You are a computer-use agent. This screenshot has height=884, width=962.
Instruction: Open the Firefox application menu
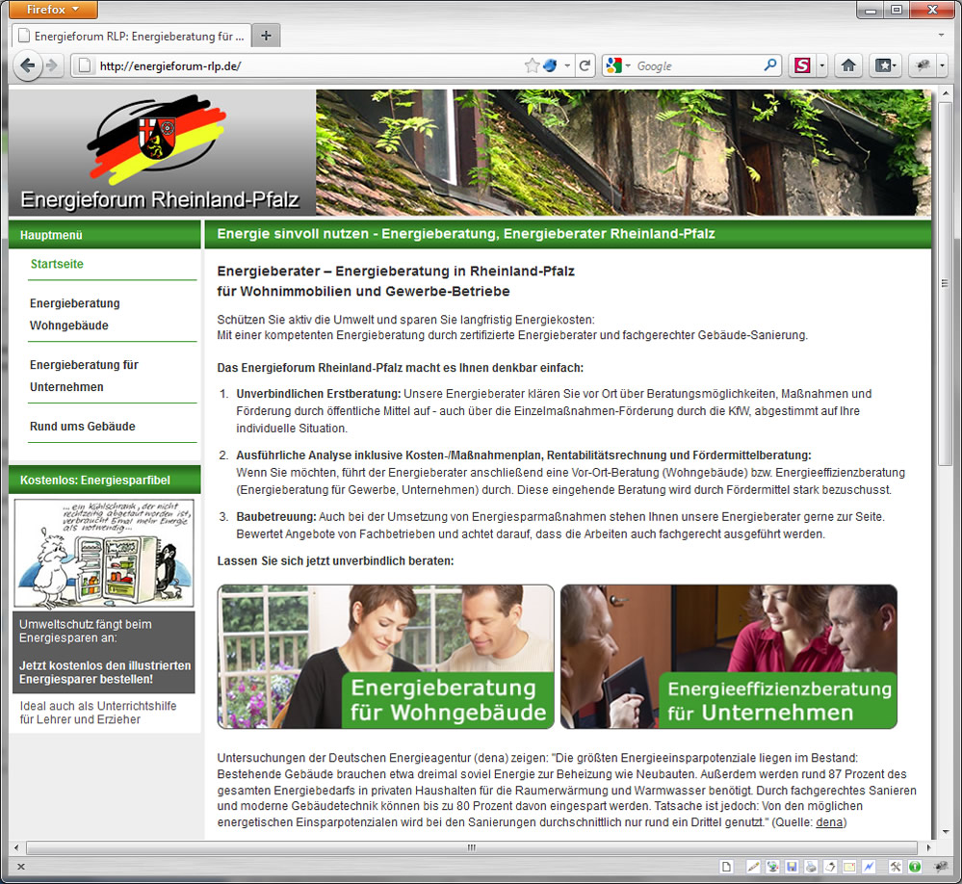pyautogui.click(x=53, y=10)
